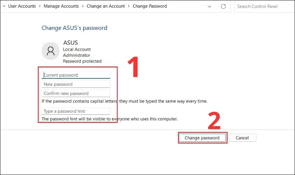
Task: Expand the chevron after Change an Account
Action: 129,6
